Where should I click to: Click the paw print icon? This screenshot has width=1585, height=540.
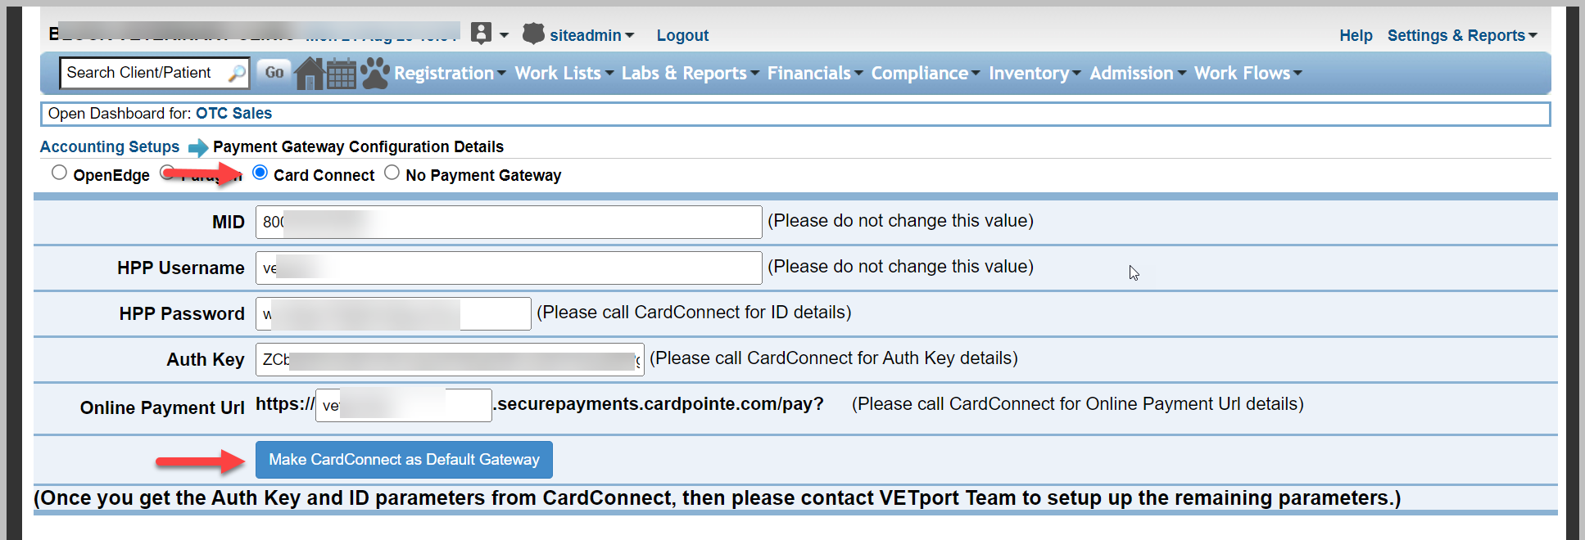pyautogui.click(x=375, y=74)
